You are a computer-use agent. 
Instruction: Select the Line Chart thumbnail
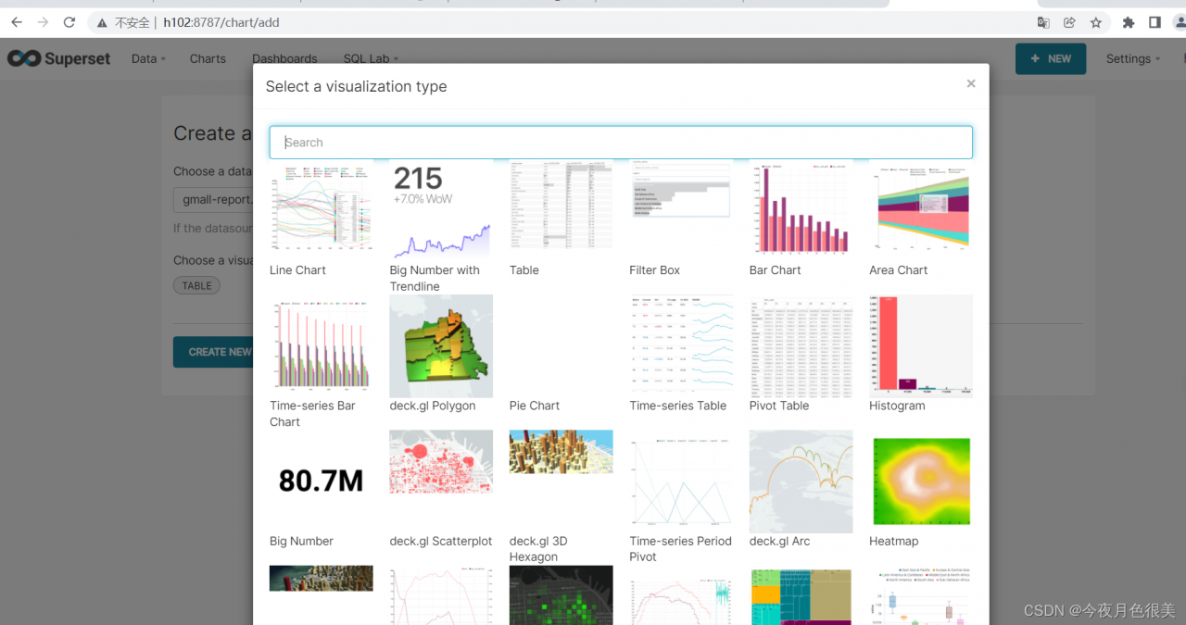(322, 206)
